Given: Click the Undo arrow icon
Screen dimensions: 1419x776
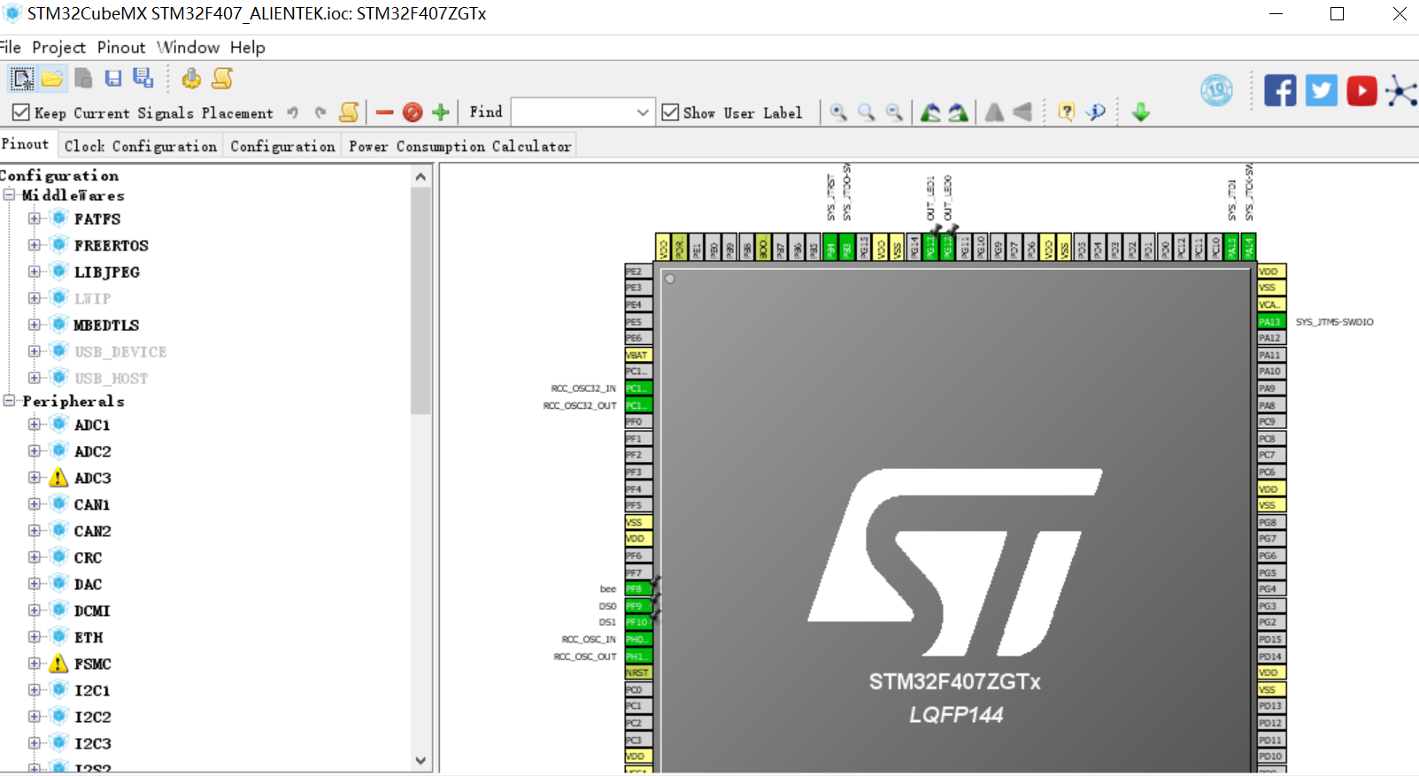Looking at the screenshot, I should point(293,112).
